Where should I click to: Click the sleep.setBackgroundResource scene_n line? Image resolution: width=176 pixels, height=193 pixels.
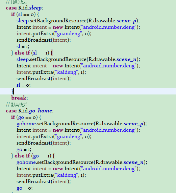pyautogui.click(x=78, y=60)
